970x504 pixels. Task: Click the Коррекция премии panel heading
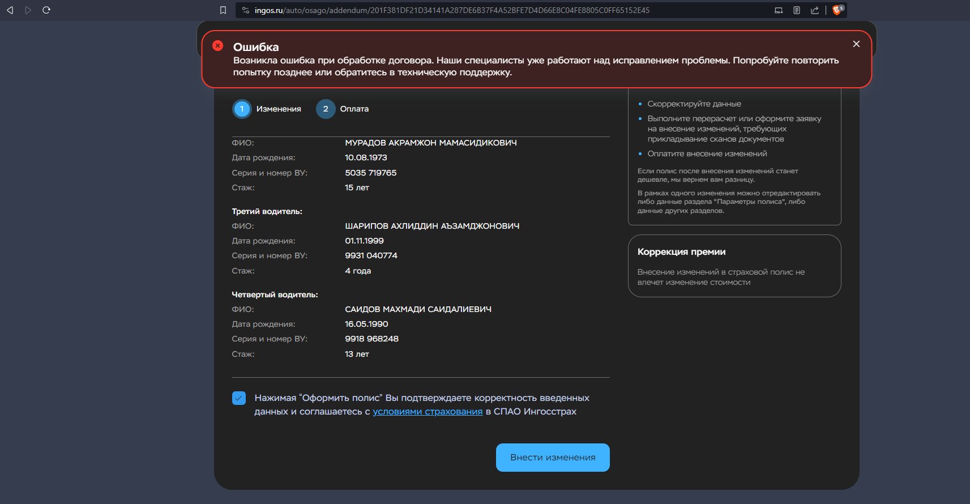tap(681, 252)
